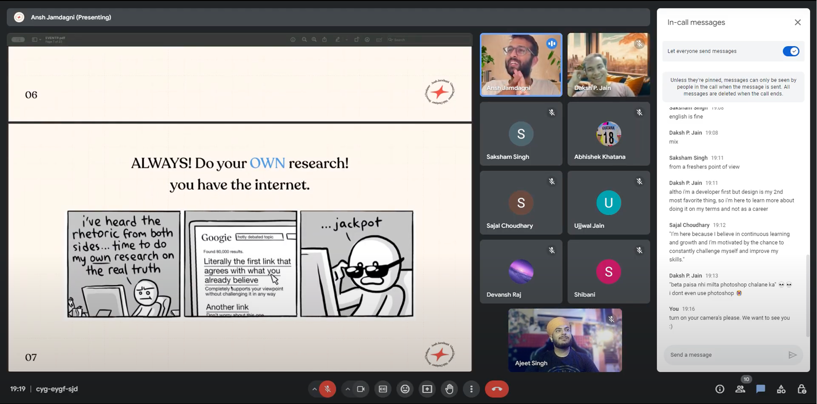Click the send message arrow

click(792, 355)
